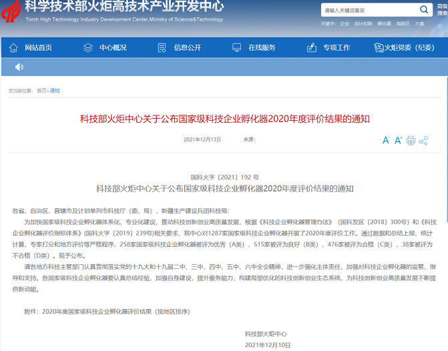The image size is (448, 351).
Task: Print the article using printer icon
Action: [x=411, y=140]
